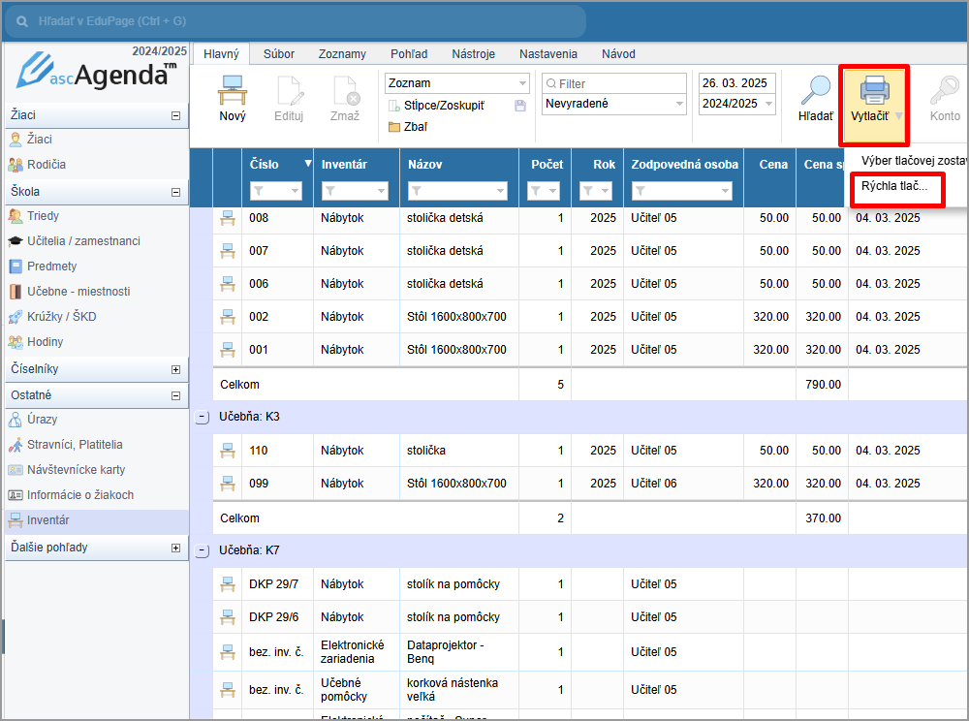Viewport: 969px width, 721px height.
Task: Select Rýchla tlač menu entry
Action: [894, 185]
